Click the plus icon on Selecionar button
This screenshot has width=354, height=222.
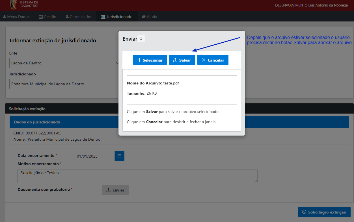click(139, 60)
